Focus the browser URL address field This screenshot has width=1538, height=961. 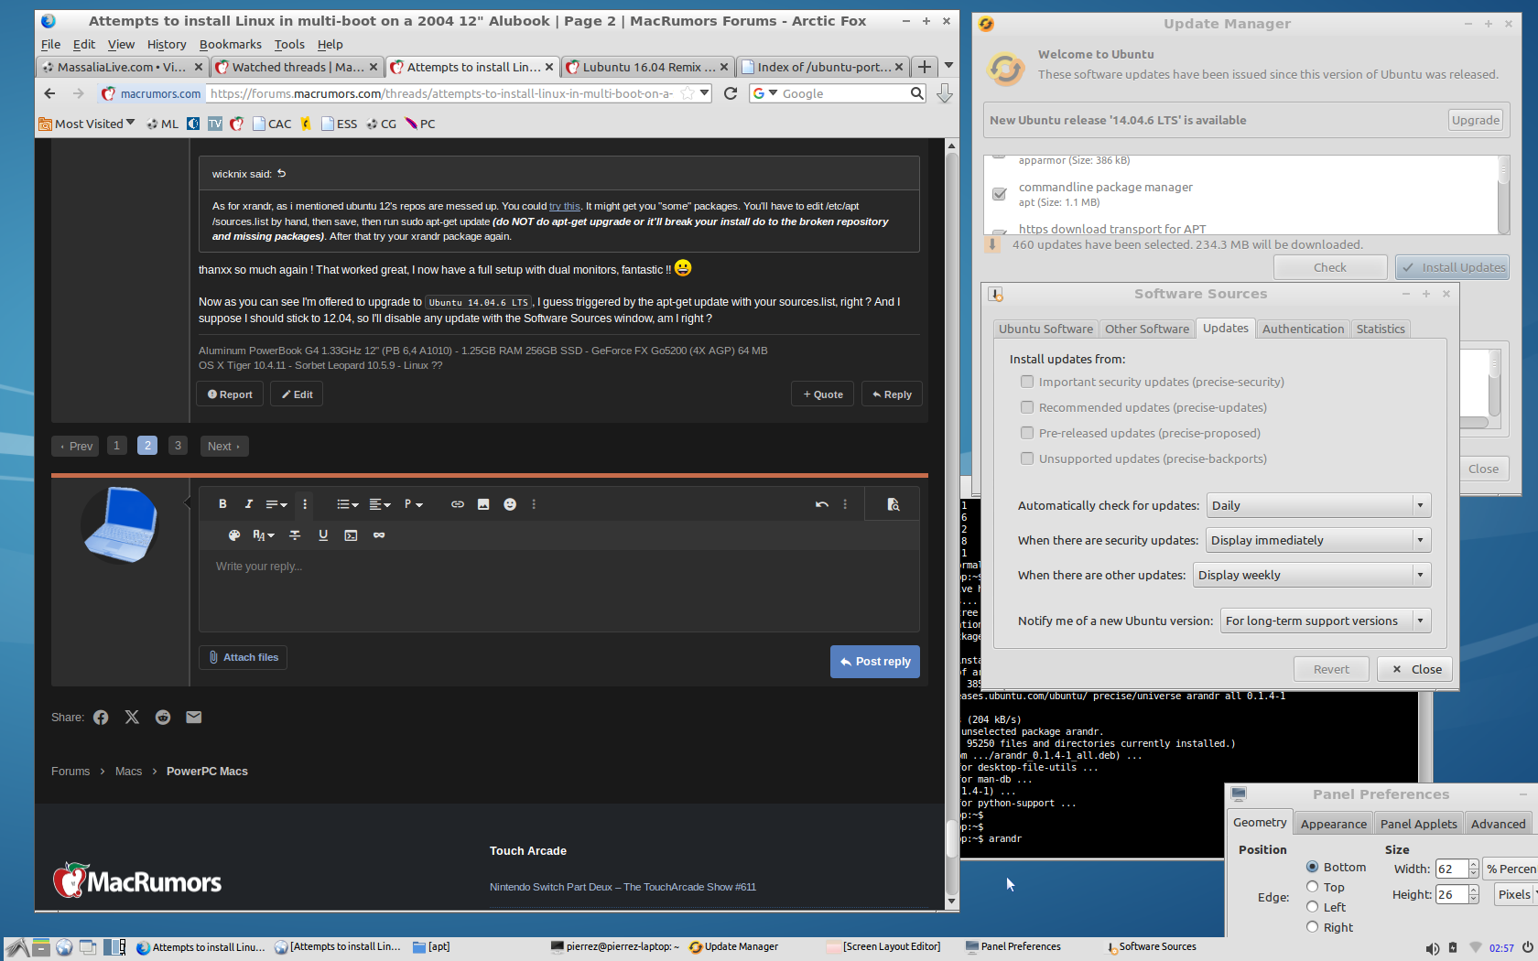click(x=441, y=93)
